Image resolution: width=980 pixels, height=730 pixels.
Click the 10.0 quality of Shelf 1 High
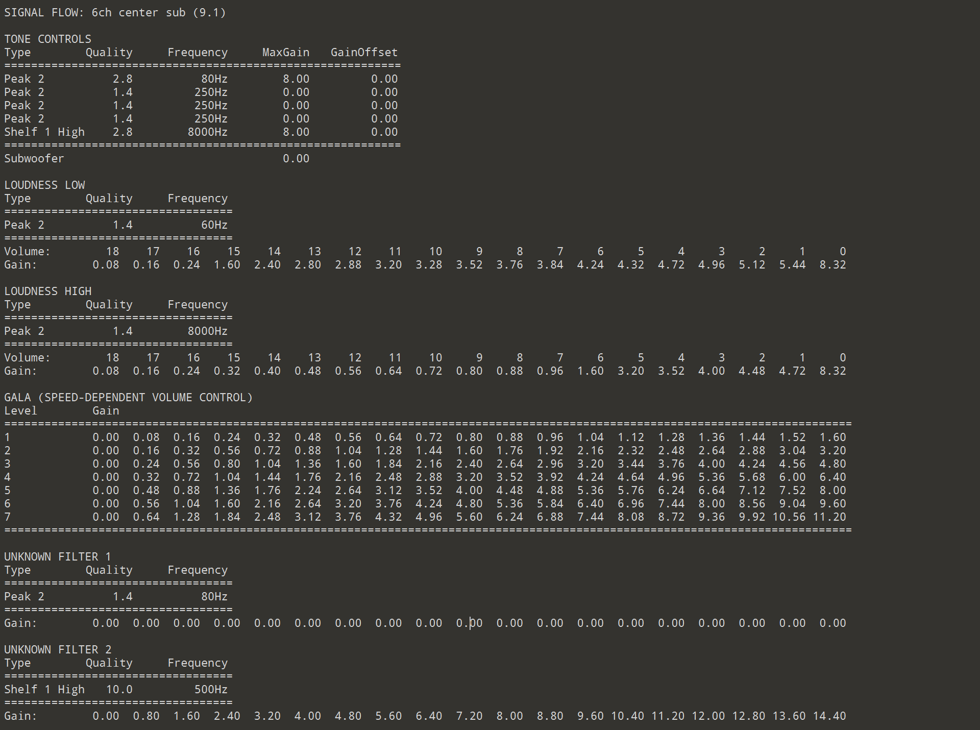pyautogui.click(x=119, y=689)
